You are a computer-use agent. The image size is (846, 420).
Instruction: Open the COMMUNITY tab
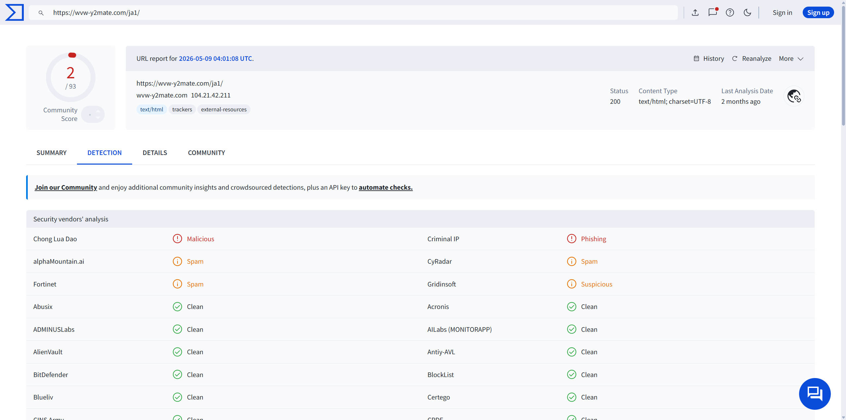(x=207, y=153)
